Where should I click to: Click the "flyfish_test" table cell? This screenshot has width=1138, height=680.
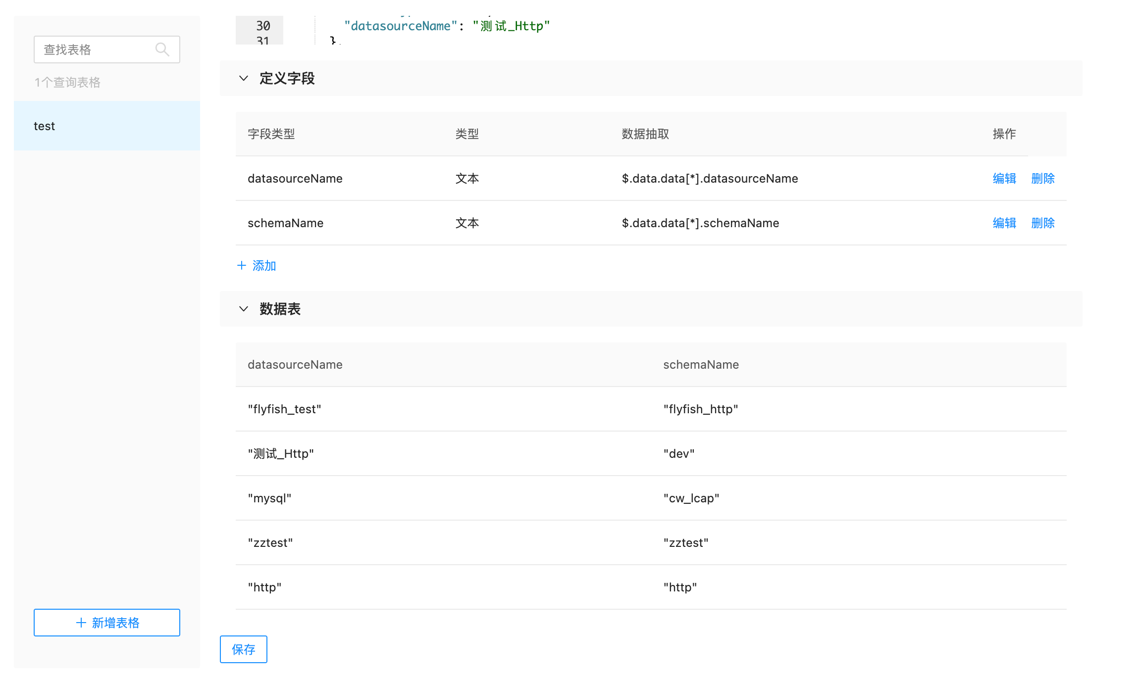click(x=284, y=409)
